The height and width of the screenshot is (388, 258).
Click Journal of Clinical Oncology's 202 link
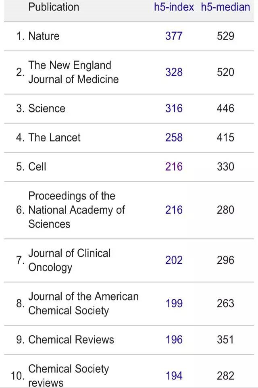click(174, 260)
